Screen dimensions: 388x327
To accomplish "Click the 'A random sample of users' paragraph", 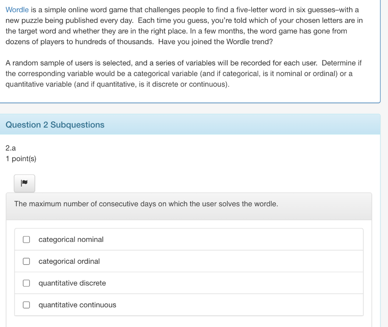I will 184,73.
